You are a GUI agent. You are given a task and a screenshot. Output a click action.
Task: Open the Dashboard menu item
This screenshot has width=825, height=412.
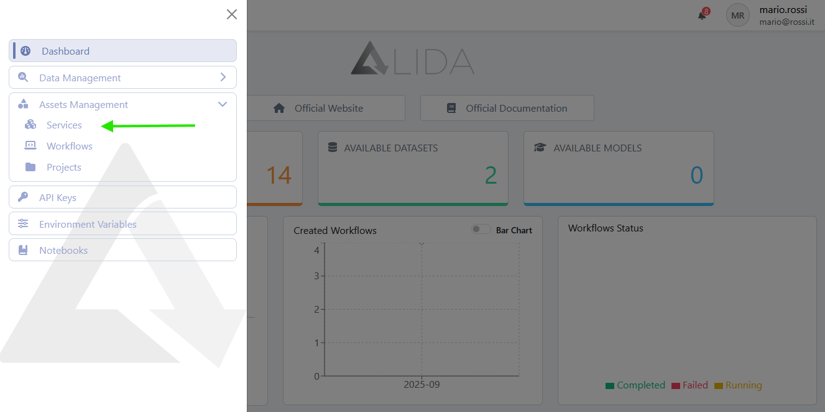click(122, 51)
